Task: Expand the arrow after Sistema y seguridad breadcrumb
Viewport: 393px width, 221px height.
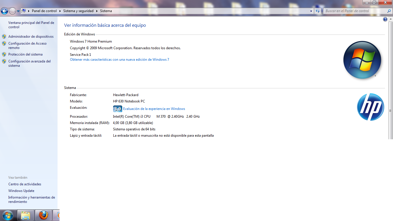Action: click(97, 11)
